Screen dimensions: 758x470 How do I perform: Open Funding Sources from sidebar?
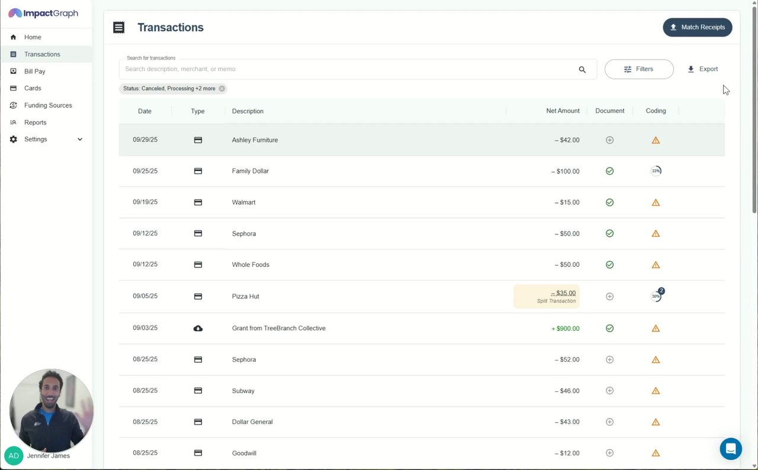tap(48, 105)
